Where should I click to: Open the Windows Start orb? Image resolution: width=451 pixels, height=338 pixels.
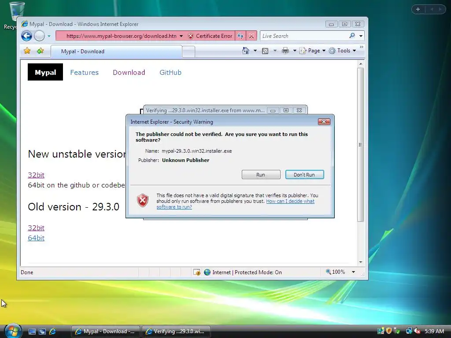[x=13, y=331]
